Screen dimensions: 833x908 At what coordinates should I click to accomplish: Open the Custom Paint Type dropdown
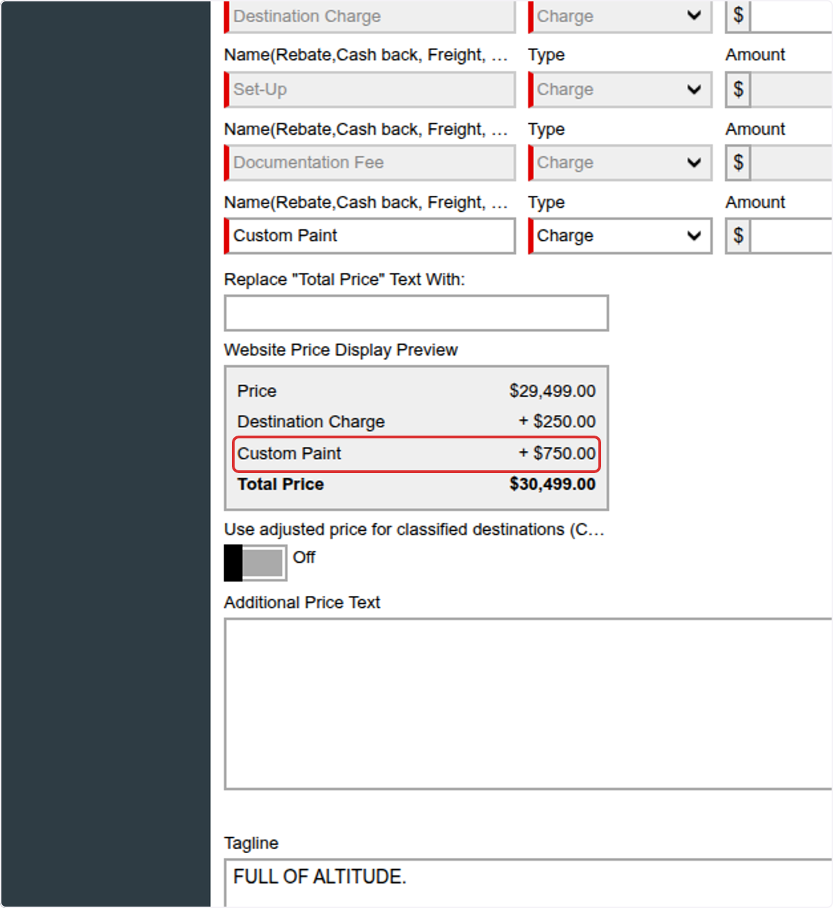pos(620,236)
